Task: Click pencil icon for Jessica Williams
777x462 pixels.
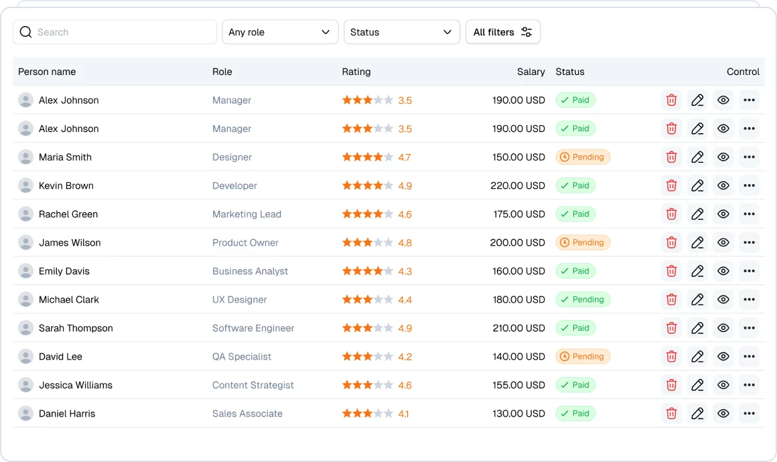Action: click(x=697, y=385)
